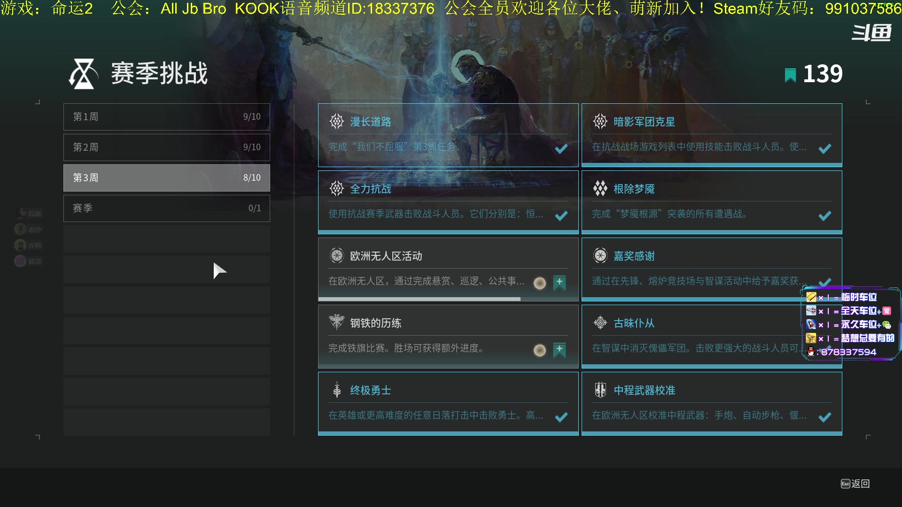Open the 全力抗战 challenge title
This screenshot has height=507, width=902.
tap(371, 189)
